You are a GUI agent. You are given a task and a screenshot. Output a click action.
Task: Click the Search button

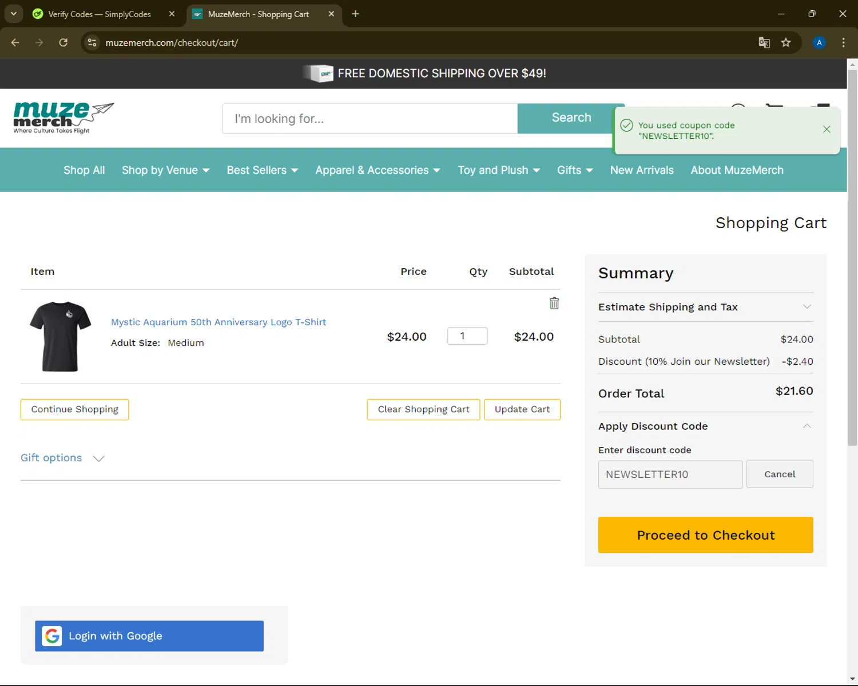pos(571,118)
